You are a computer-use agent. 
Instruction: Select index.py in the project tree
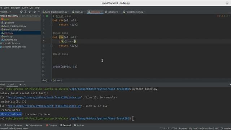[x=9, y=33]
